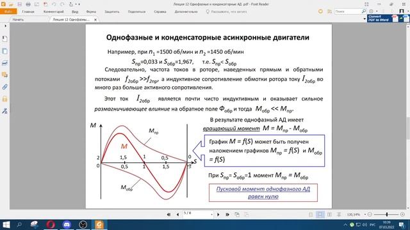Screen dimensions: 410x230
Task: Go to the next page
Action: pyautogui.click(x=218, y=215)
